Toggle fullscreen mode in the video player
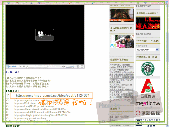This screenshot has height=127, width=169. point(82,67)
